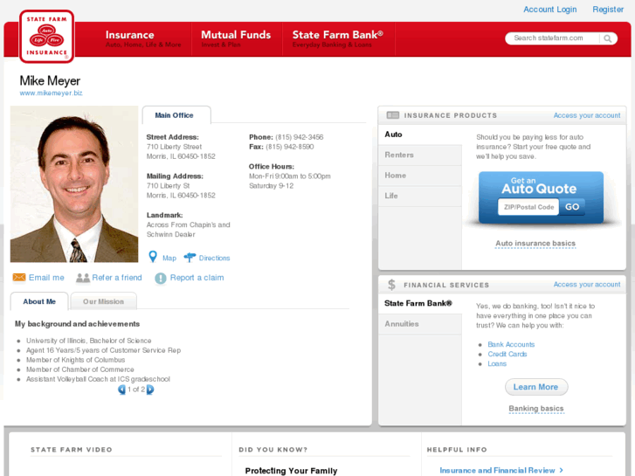Go to next page arrow in About Me

(x=150, y=390)
